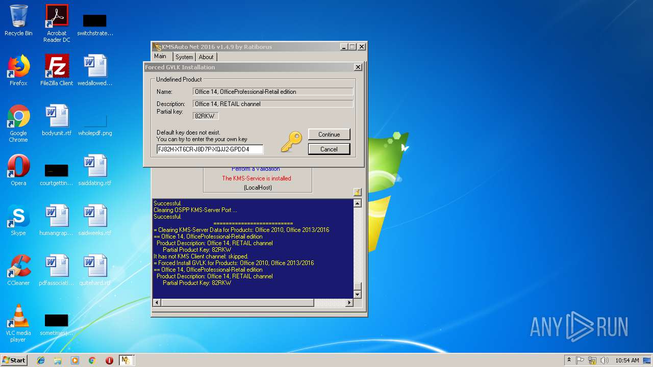The height and width of the screenshot is (367, 653).
Task: Click Perform a Validation link
Action: (x=256, y=169)
